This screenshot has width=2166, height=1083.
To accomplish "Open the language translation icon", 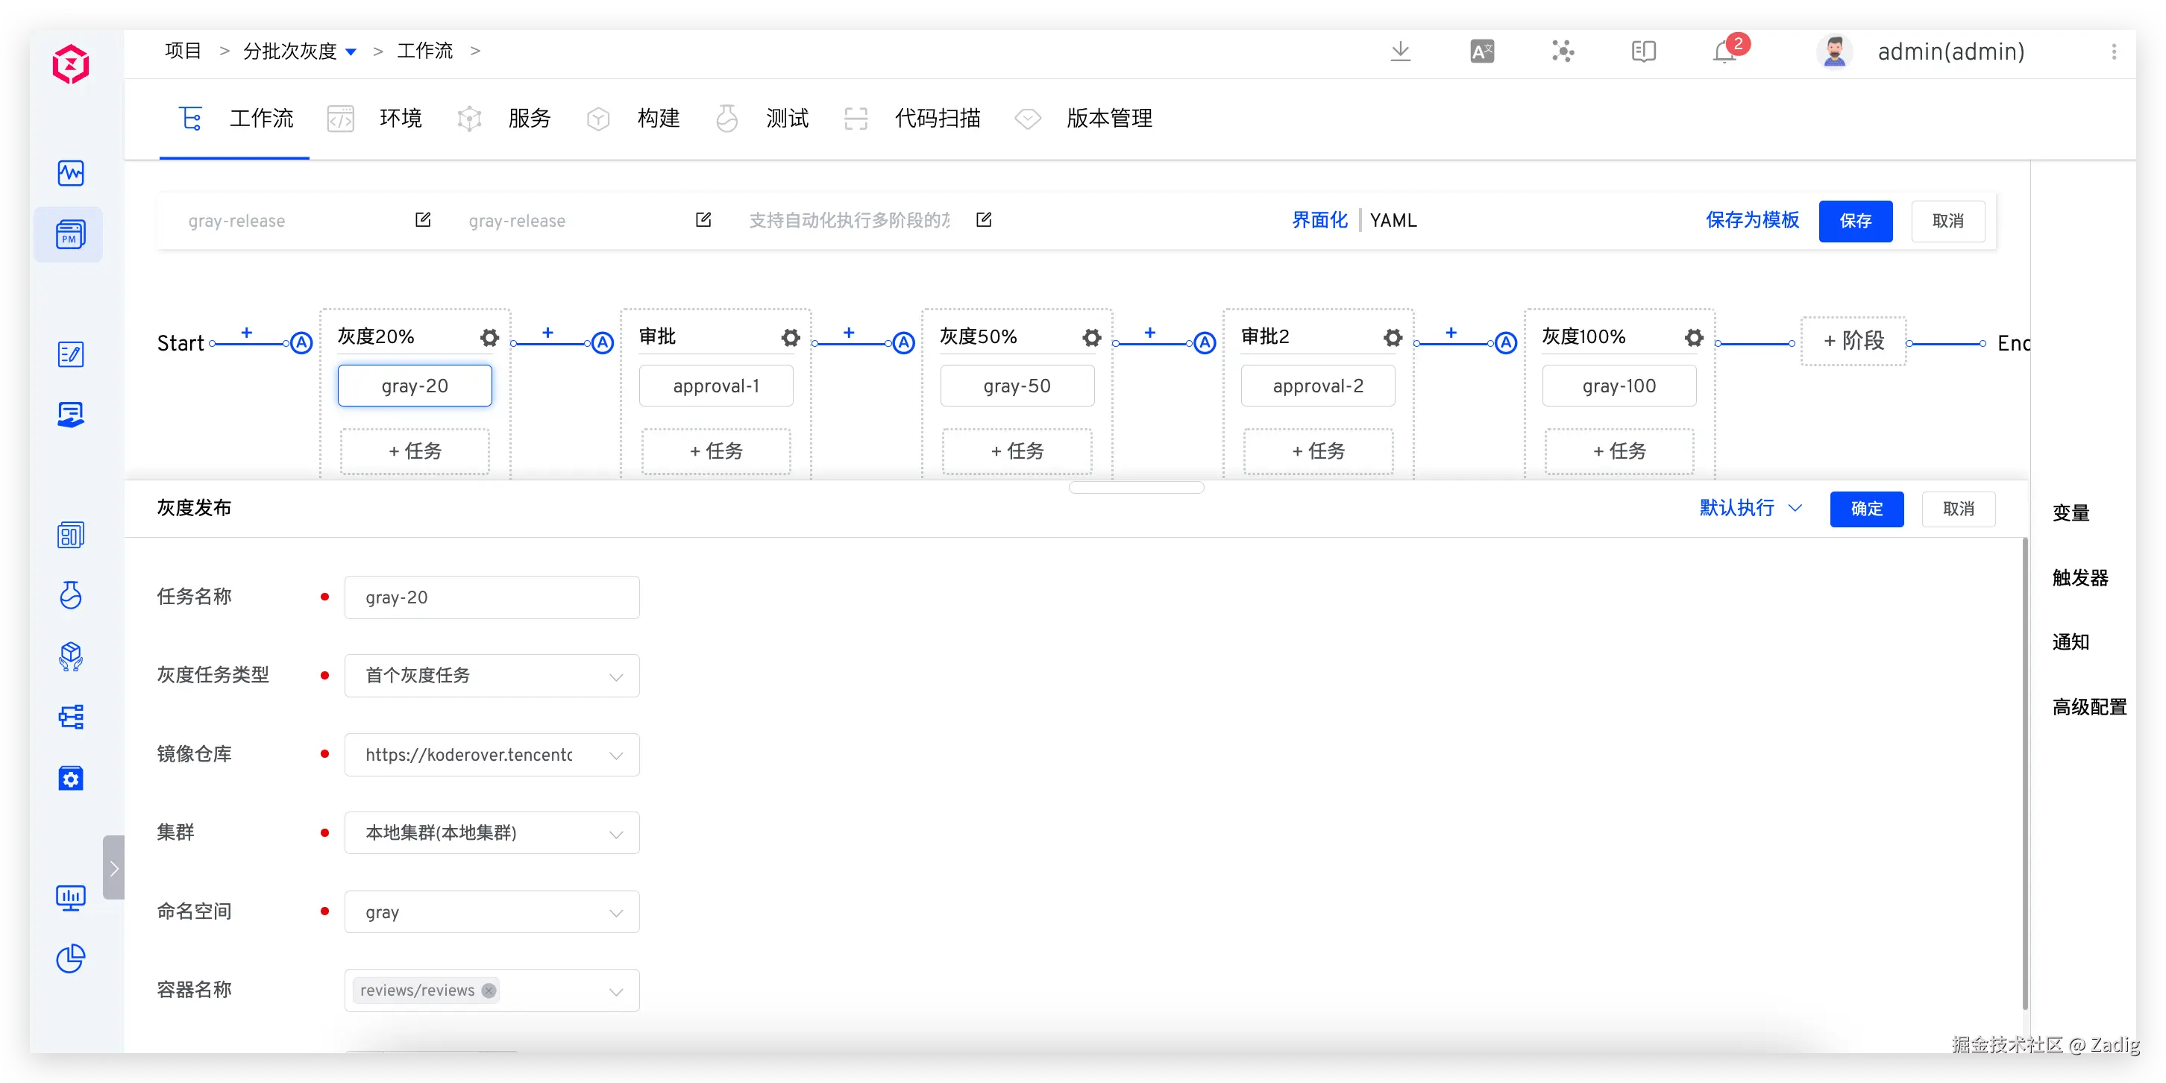I will 1481,51.
